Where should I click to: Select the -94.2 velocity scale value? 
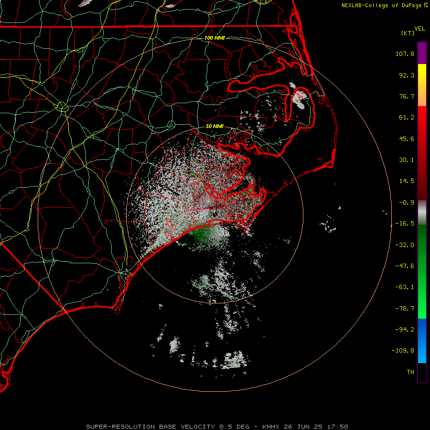point(405,330)
